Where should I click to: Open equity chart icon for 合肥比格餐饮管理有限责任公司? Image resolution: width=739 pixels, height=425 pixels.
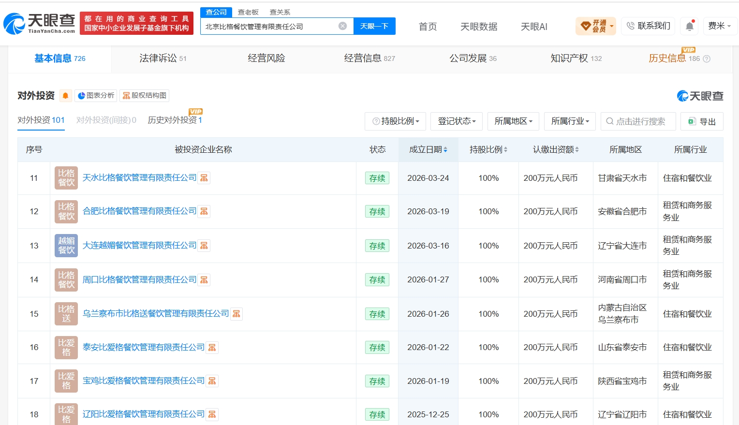click(x=204, y=211)
